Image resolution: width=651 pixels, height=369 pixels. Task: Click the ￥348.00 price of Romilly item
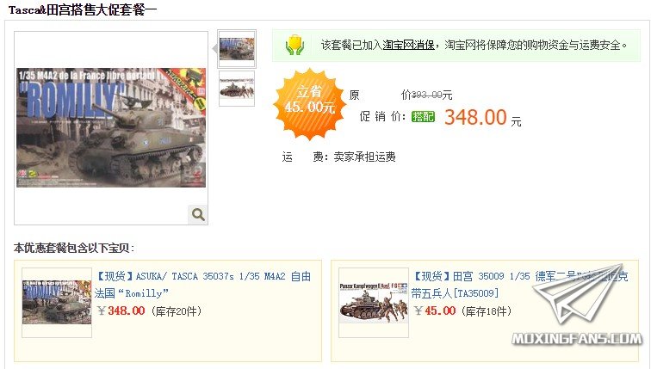click(x=121, y=311)
